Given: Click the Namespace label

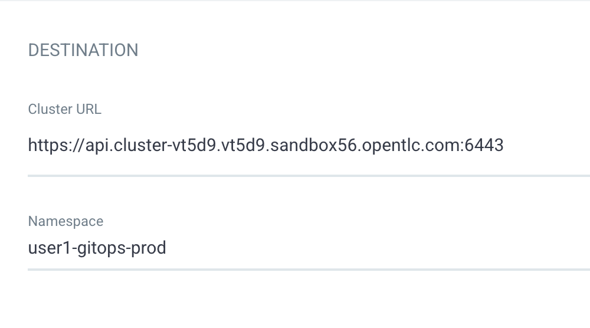Looking at the screenshot, I should (66, 221).
